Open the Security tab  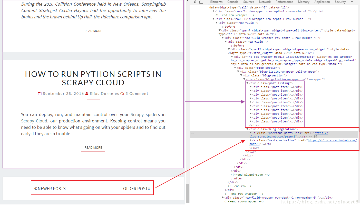coord(340,2)
